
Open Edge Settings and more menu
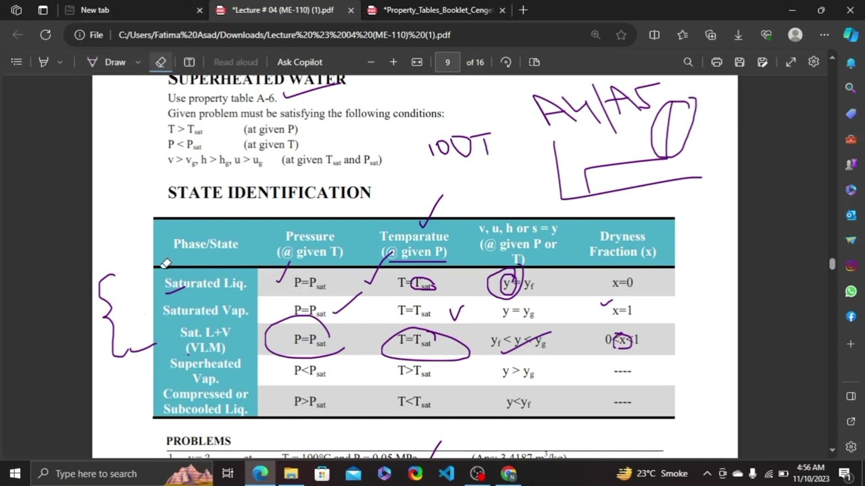click(824, 34)
